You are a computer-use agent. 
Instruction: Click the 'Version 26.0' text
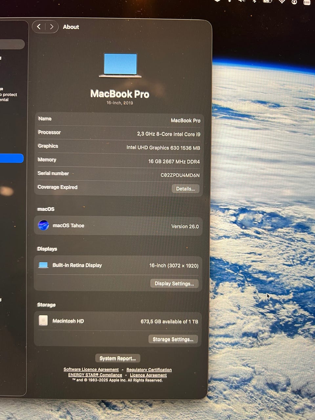tap(185, 226)
